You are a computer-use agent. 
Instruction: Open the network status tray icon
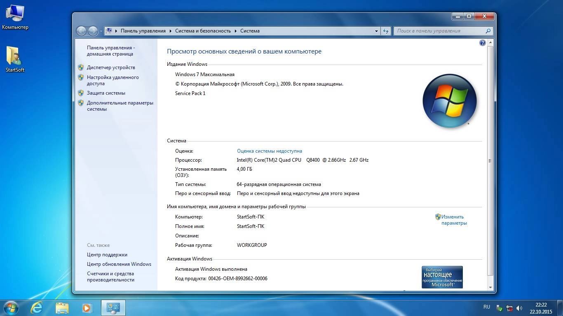(x=509, y=308)
